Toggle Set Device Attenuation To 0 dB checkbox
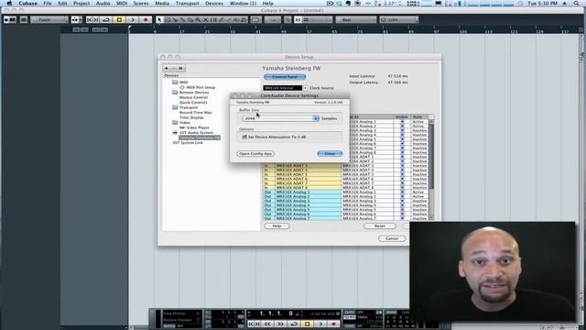 pos(244,137)
